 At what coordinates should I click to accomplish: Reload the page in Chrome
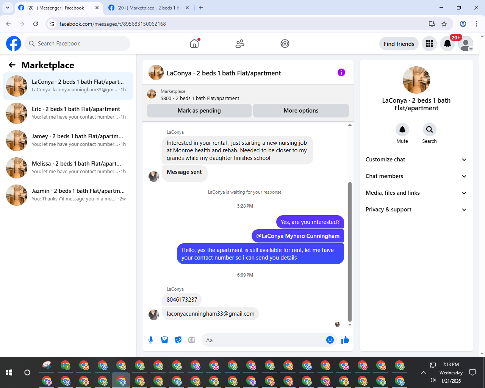point(36,24)
